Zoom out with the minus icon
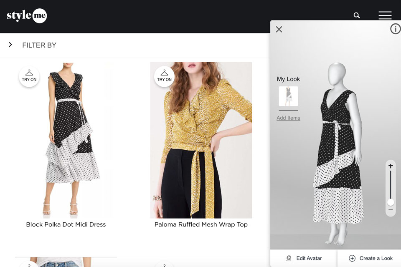 pyautogui.click(x=391, y=209)
